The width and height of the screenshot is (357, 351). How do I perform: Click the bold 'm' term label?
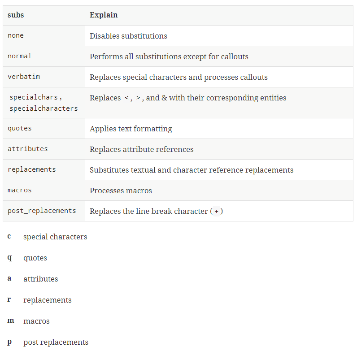pyautogui.click(x=11, y=321)
